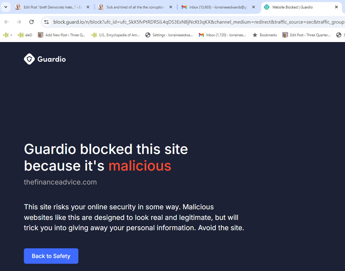Image resolution: width=345 pixels, height=271 pixels.
Task: Reload the page with the refresh icon
Action: click(31, 22)
